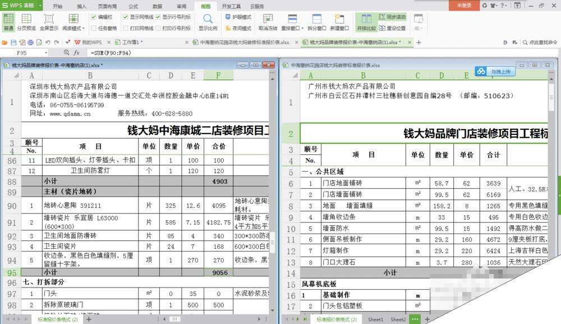Open the 公式 ribbon tab
561x324 pixels.
pos(133,6)
